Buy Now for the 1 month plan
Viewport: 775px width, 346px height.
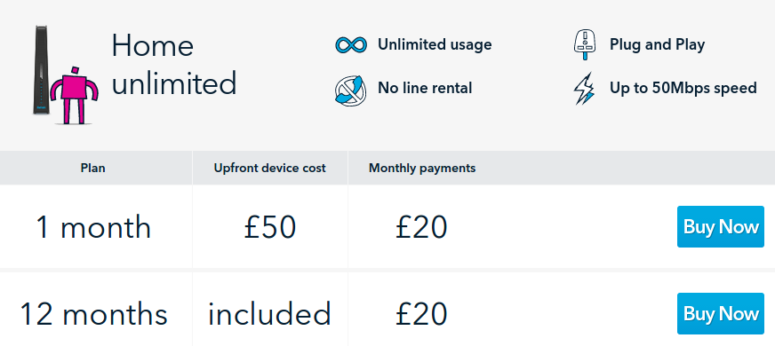[x=720, y=226]
